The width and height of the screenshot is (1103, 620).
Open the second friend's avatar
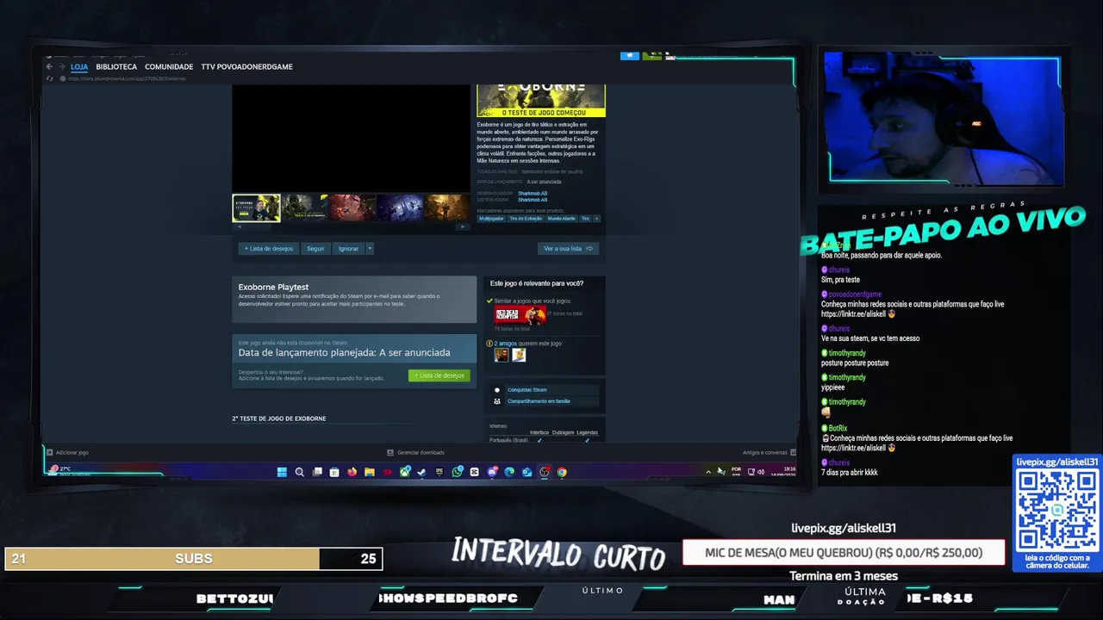[519, 355]
